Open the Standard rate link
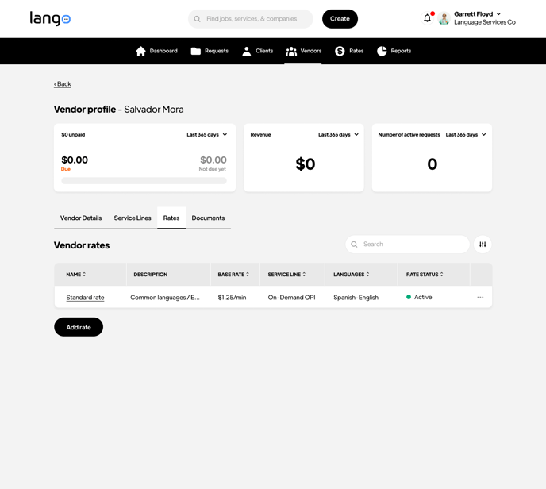The image size is (546, 489). point(85,298)
